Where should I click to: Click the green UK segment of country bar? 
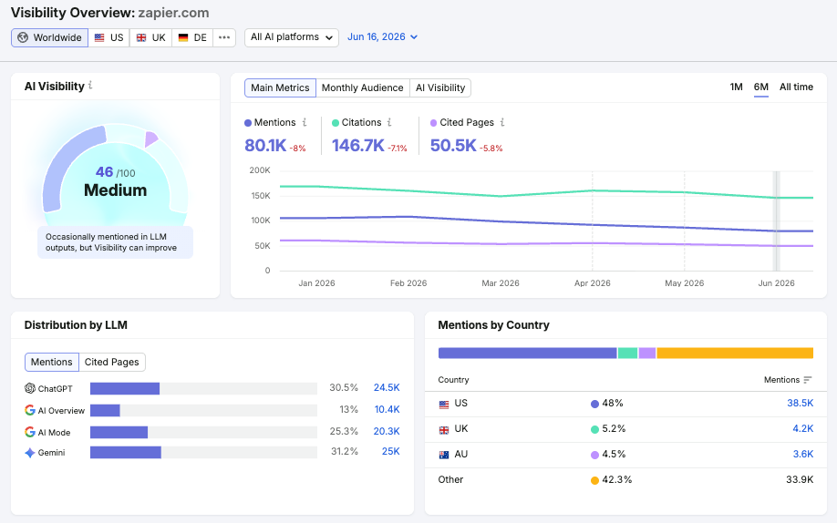627,353
